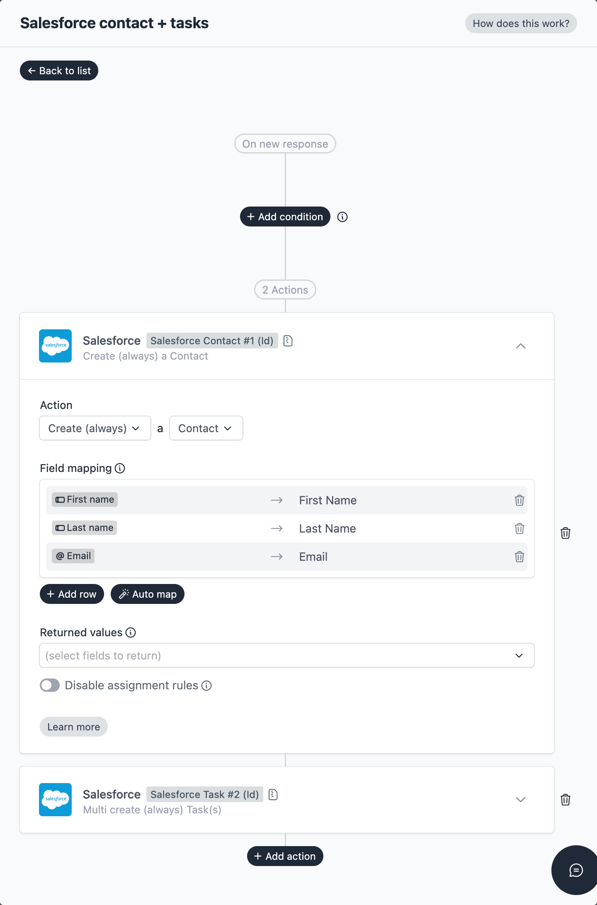Select the Email source field chip

pos(73,556)
